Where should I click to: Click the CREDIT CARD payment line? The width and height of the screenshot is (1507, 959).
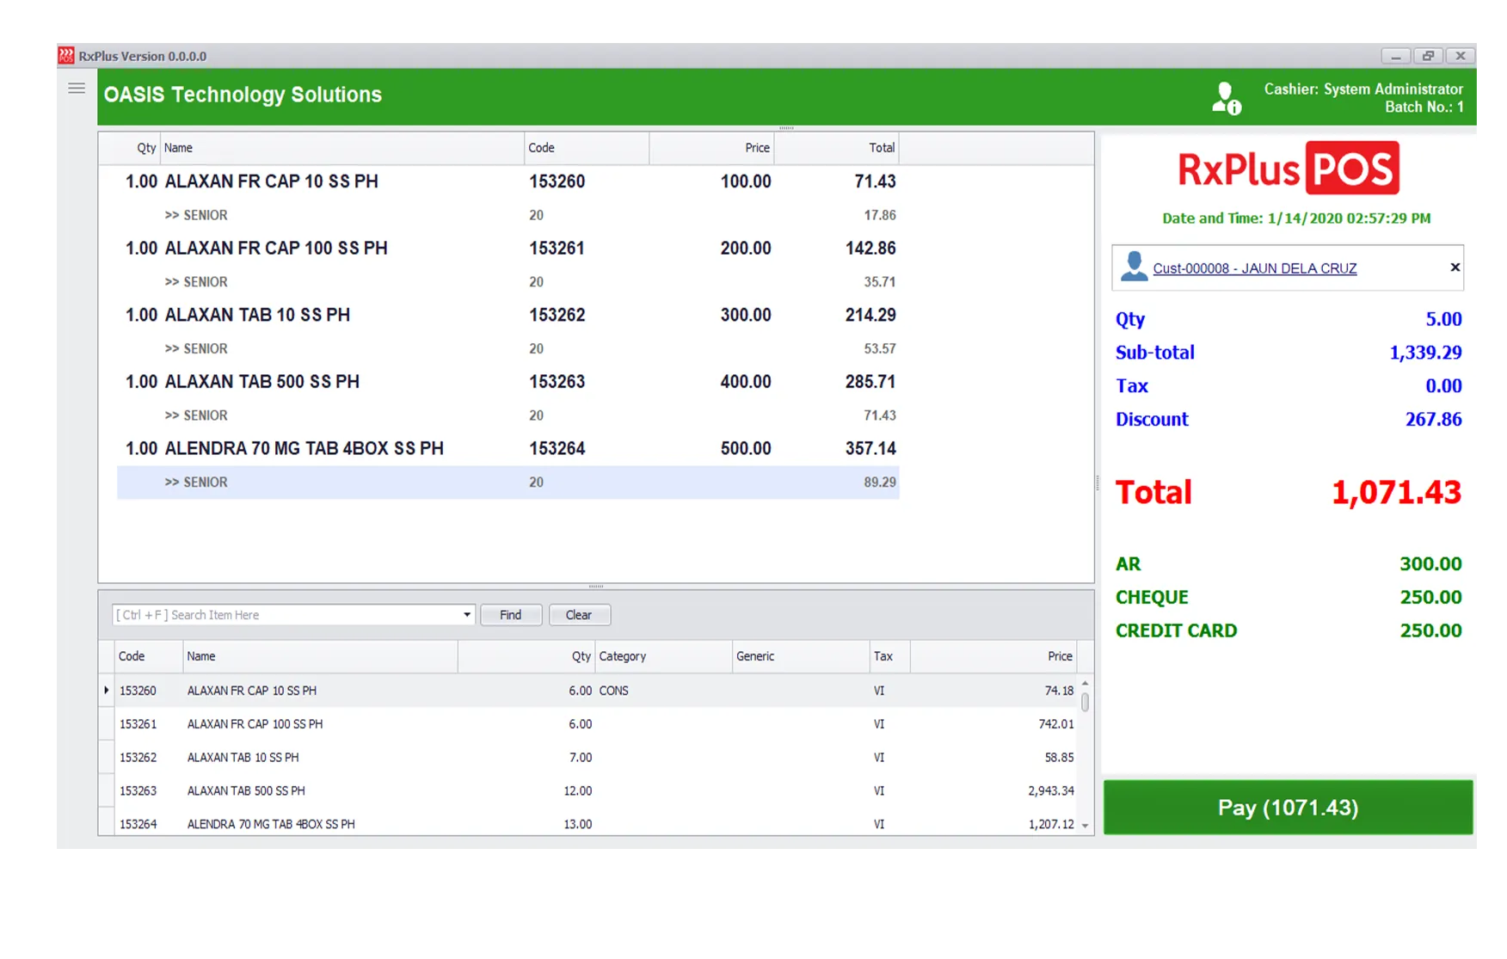(1288, 631)
